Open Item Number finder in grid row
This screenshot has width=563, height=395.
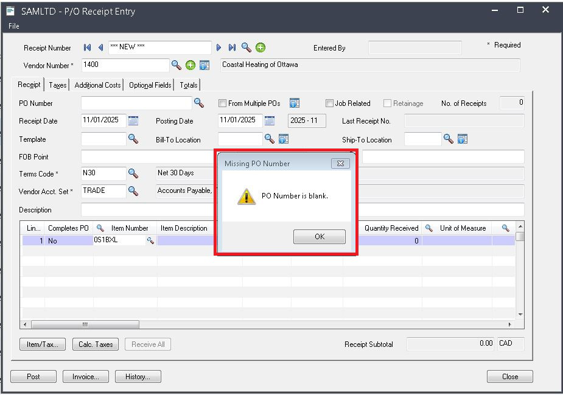(150, 240)
